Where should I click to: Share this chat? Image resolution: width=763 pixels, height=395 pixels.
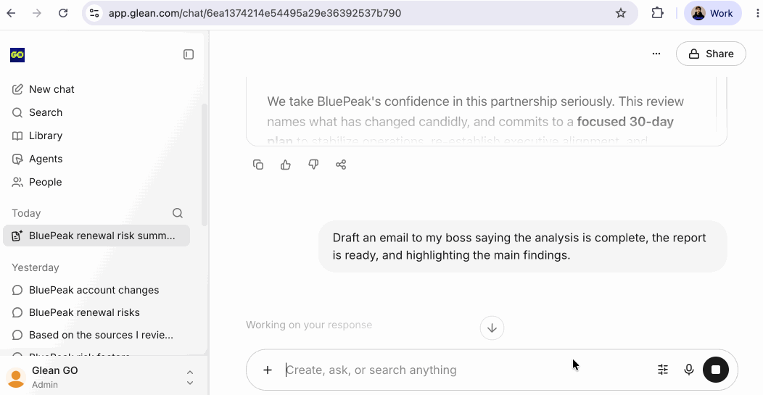[x=711, y=54]
